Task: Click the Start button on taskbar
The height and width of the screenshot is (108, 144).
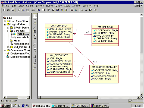Action: click(x=5, y=106)
